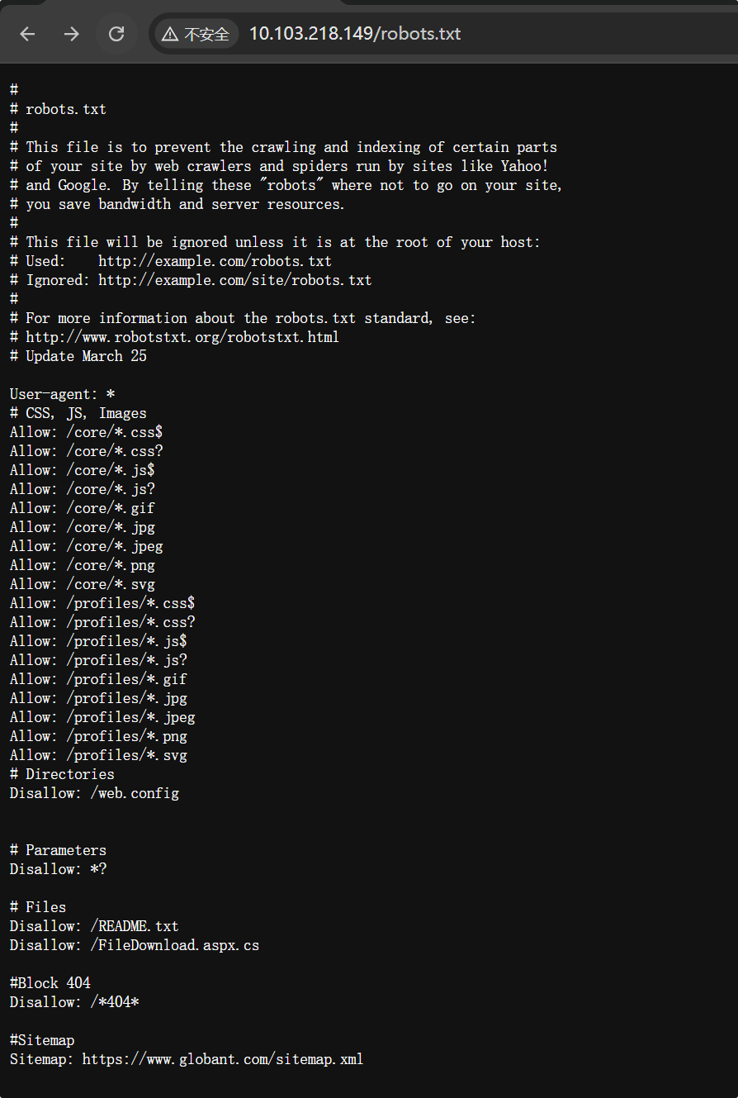The width and height of the screenshot is (738, 1098).
Task: Click the Disallow: /README.txt line
Action: pos(94,926)
